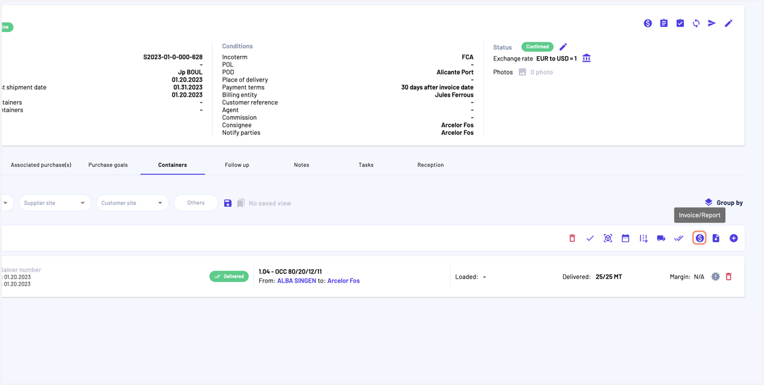
Task: Click the Group by layers icon
Action: pos(709,202)
